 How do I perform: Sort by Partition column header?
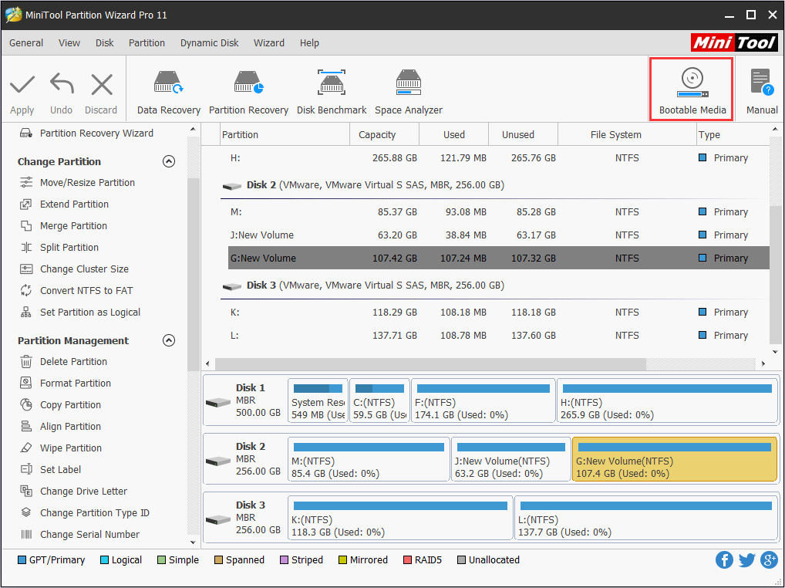click(285, 135)
